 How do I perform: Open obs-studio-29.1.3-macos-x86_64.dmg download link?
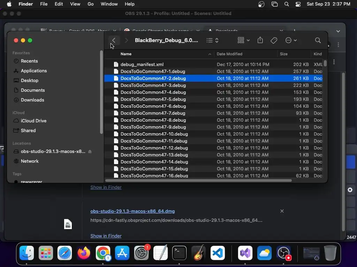point(132,211)
